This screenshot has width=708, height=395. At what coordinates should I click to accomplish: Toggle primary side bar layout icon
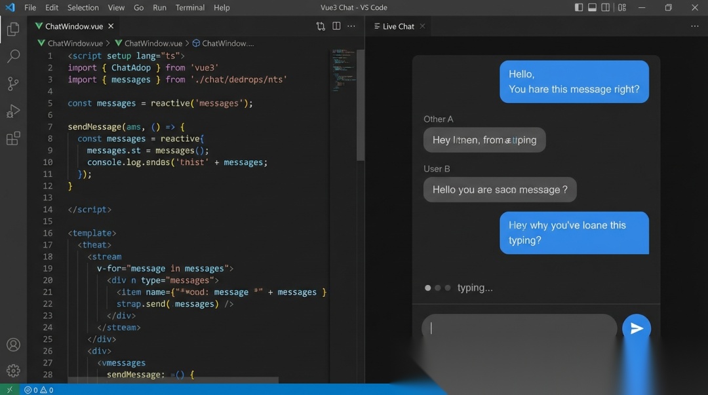[x=578, y=7]
